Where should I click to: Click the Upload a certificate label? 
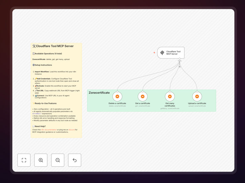point(197,103)
